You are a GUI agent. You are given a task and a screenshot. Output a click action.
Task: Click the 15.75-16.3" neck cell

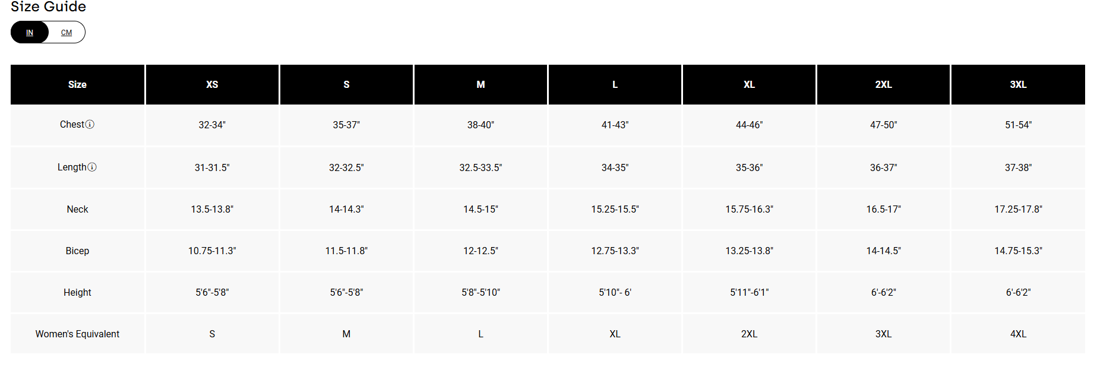[x=749, y=209]
